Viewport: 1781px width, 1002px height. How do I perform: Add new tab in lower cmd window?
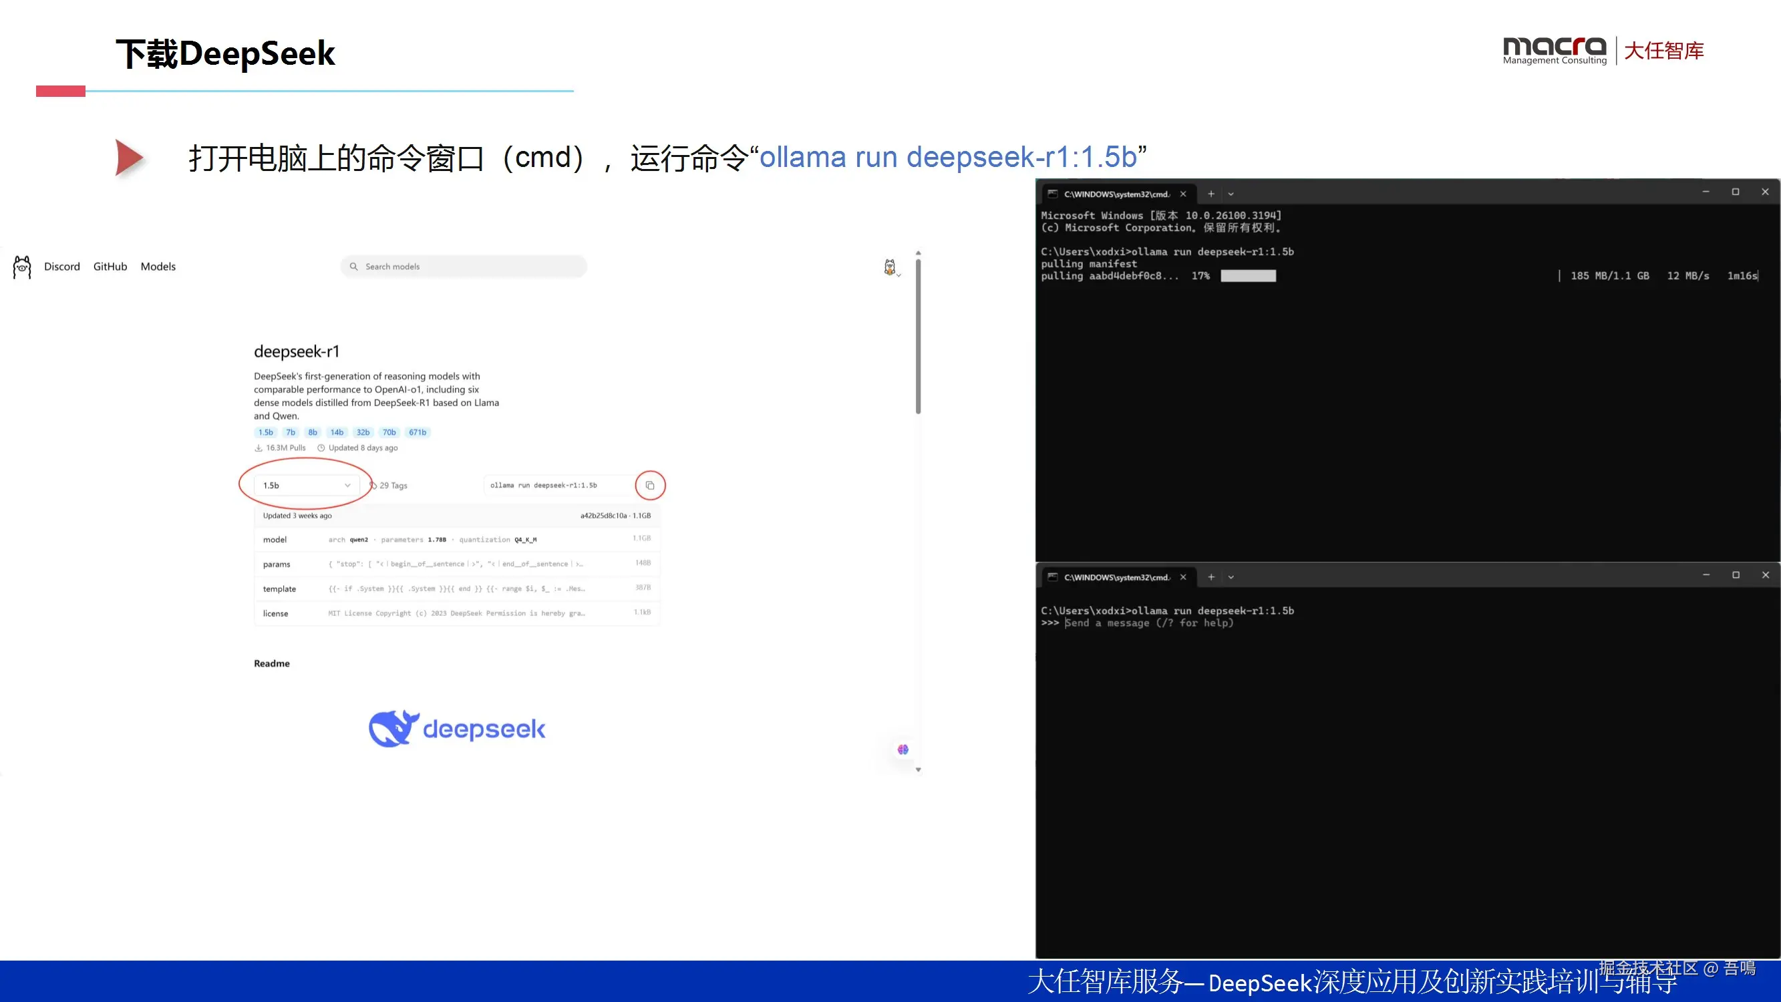coord(1211,577)
